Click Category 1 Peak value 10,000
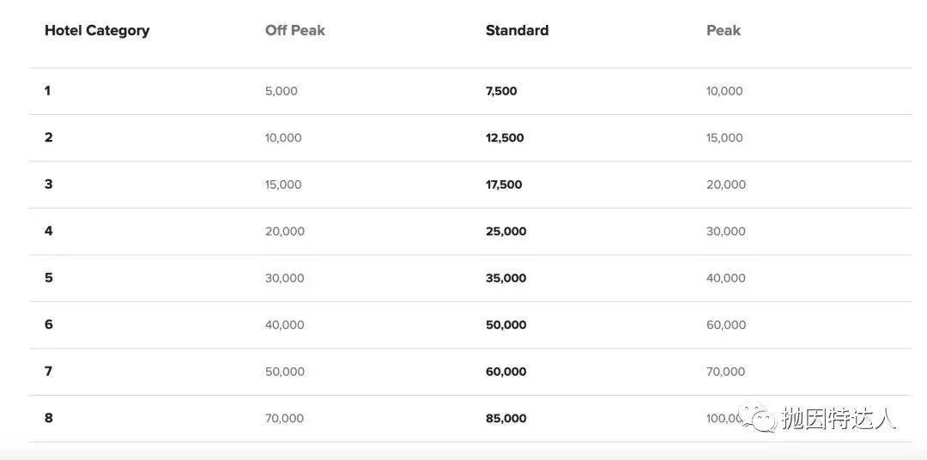Screen dimensions: 927x460 (724, 91)
